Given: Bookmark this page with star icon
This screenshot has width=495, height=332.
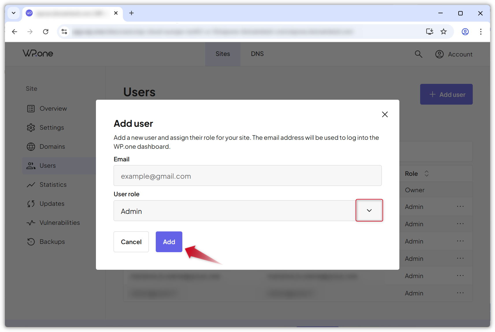Looking at the screenshot, I should 444,32.
